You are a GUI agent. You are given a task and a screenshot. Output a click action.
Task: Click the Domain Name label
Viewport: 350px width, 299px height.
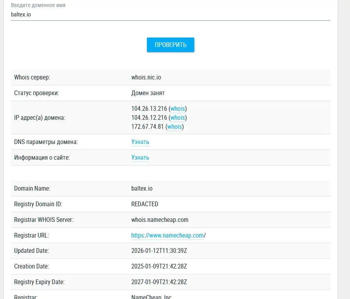(x=32, y=189)
